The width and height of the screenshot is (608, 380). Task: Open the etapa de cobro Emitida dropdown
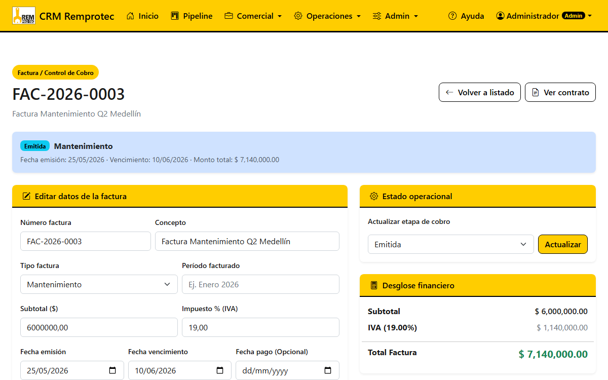(451, 244)
